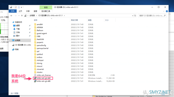The height and width of the screenshot is (97, 174).
Task: Open the 驱动器工具 tab
Action: click(x=46, y=11)
